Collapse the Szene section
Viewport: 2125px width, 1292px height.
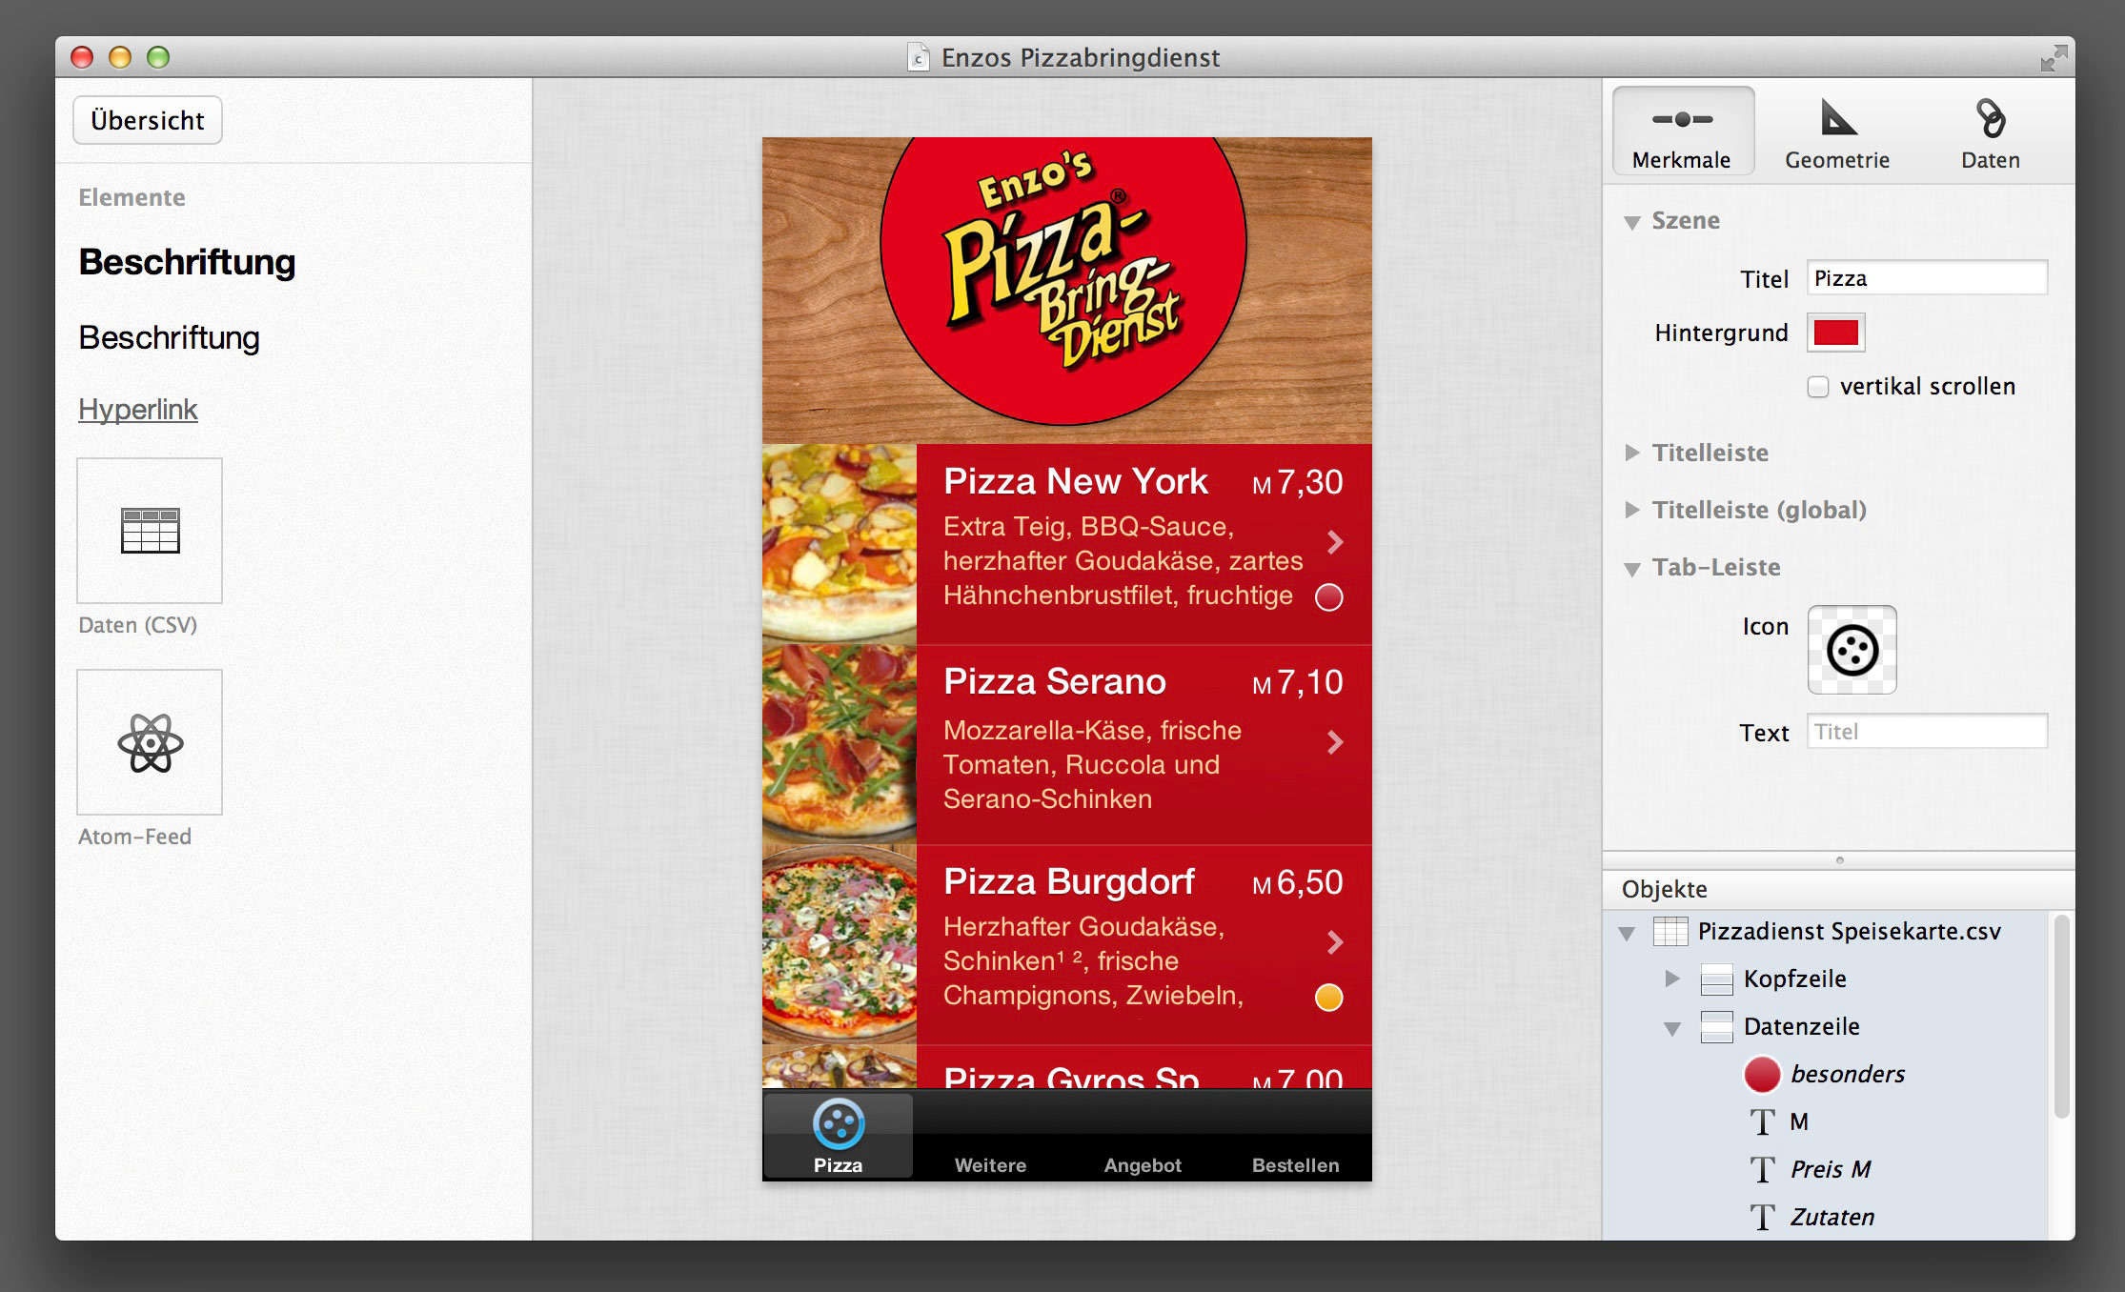click(1632, 222)
